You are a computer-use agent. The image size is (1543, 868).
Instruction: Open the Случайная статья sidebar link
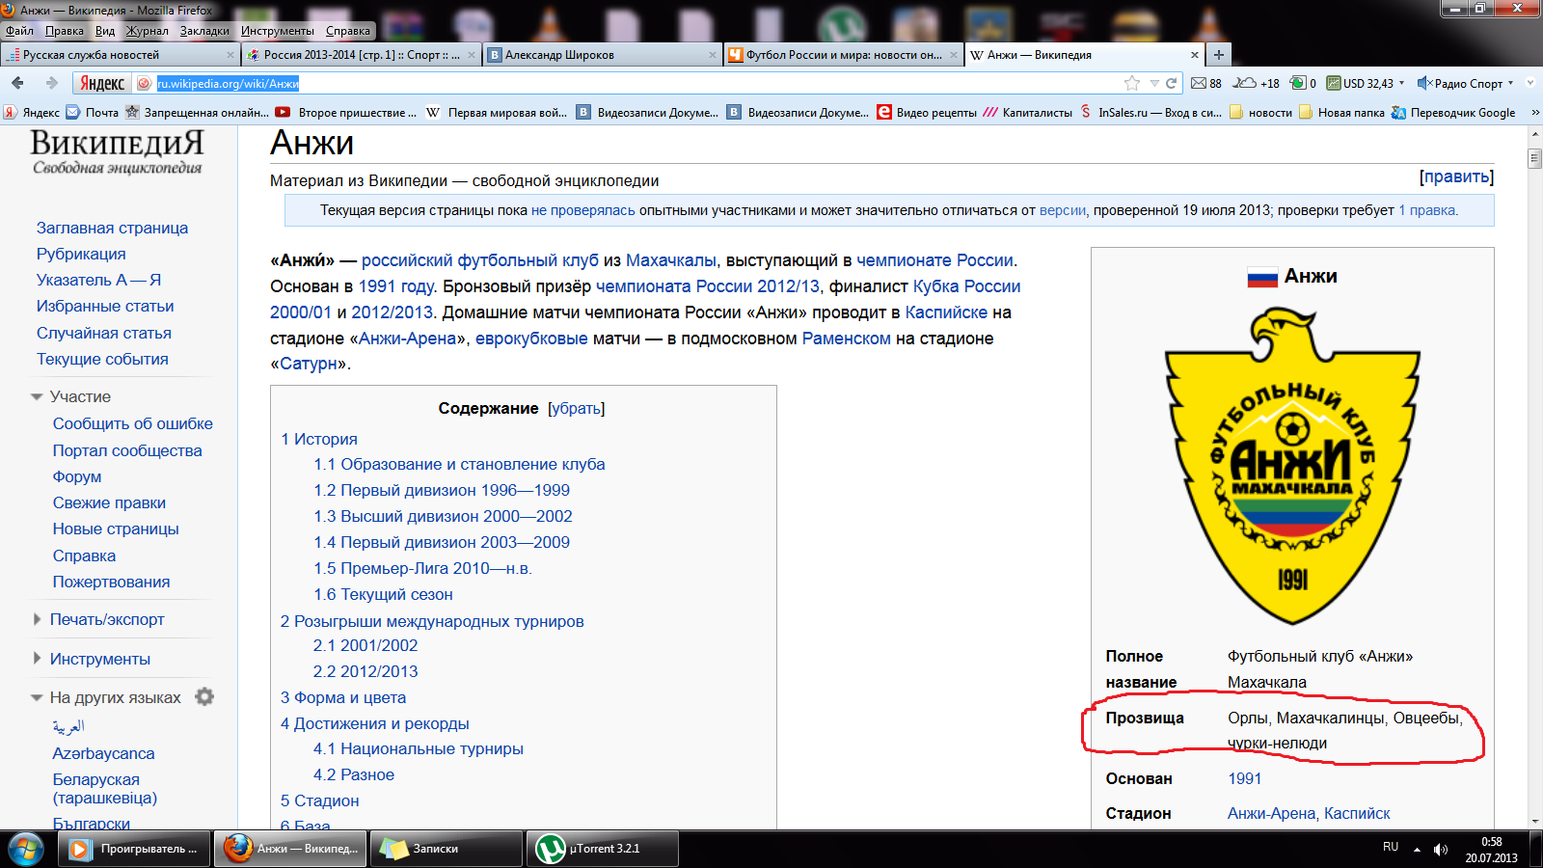[x=104, y=333]
